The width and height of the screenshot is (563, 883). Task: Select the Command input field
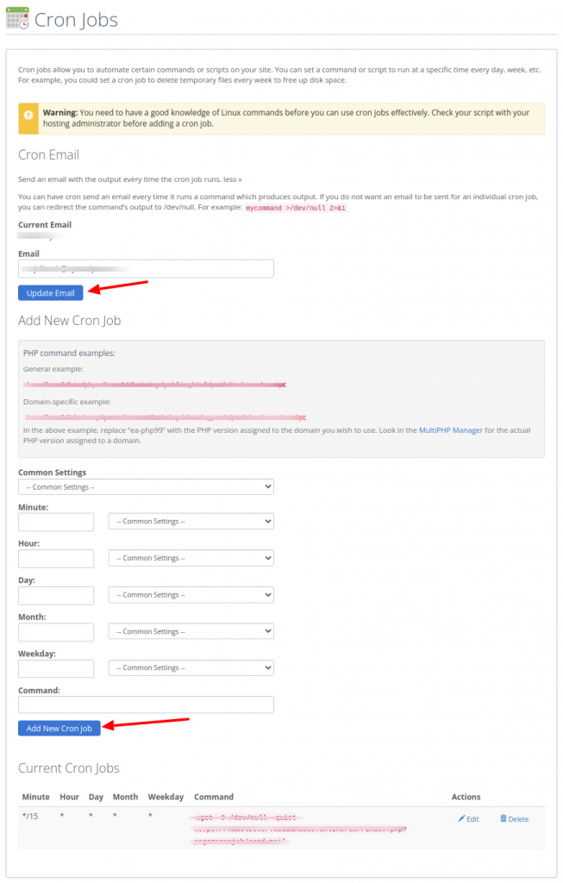point(145,704)
